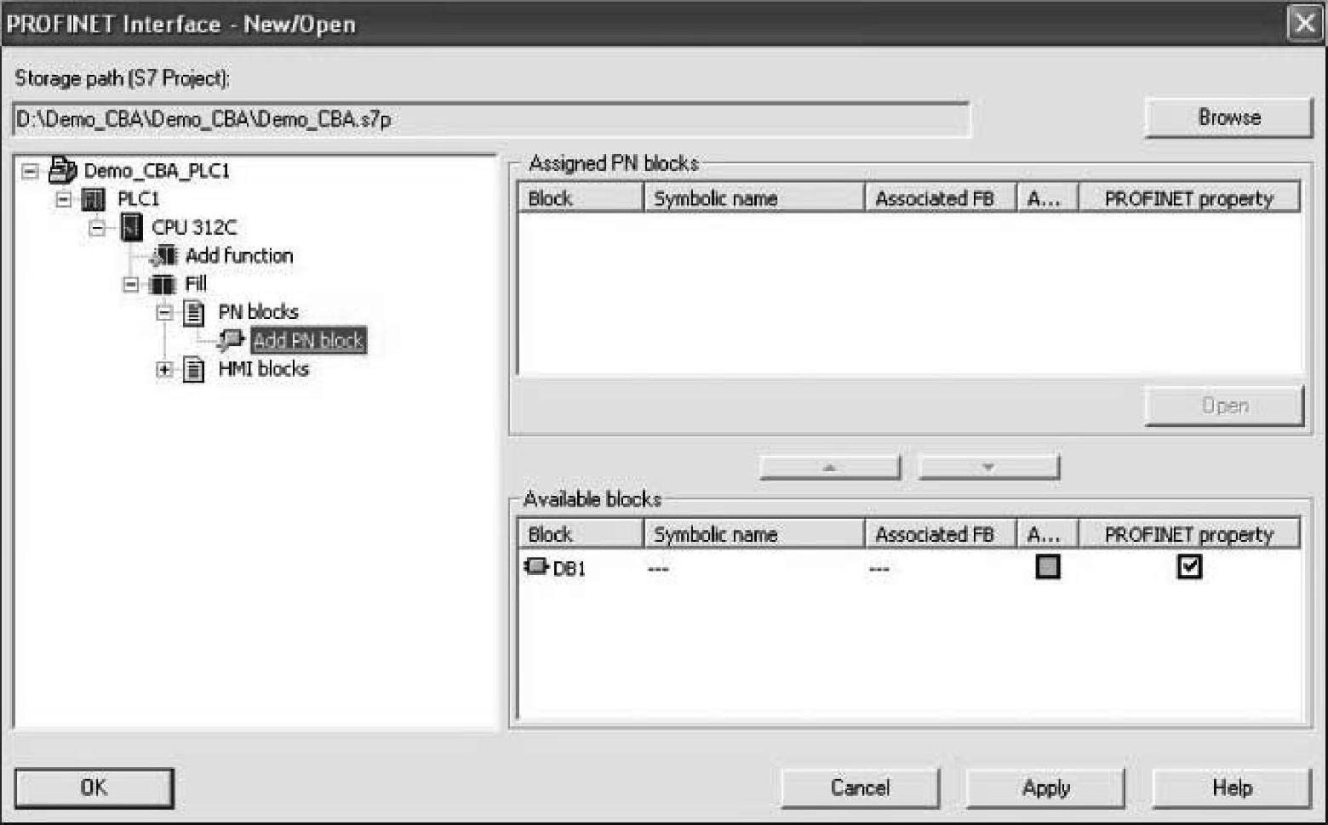Select PLC1 in the tree

[138, 199]
